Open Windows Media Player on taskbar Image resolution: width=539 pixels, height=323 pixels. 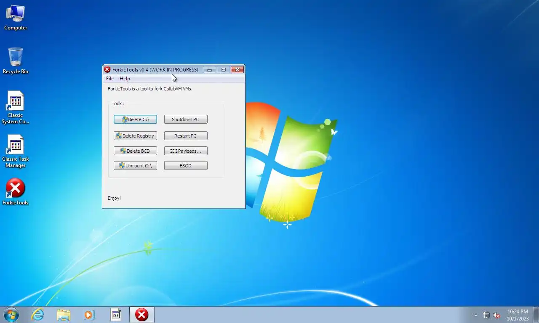pyautogui.click(x=89, y=315)
